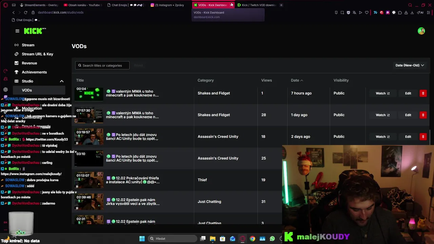
Task: Open twitter.com/Koudy33 chat link
Action: coord(47,139)
